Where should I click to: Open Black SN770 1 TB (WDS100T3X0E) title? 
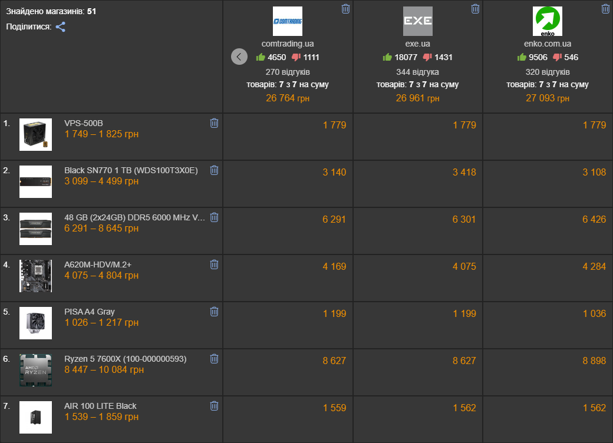131,170
